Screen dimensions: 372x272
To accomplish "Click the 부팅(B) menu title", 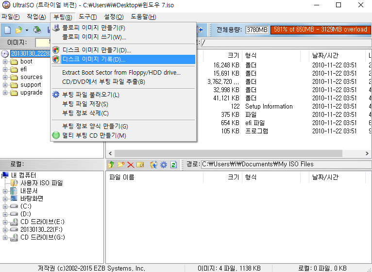I will click(63, 17).
